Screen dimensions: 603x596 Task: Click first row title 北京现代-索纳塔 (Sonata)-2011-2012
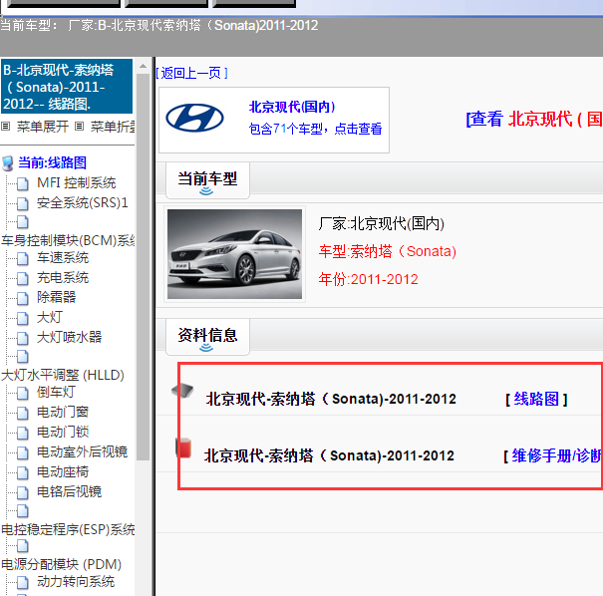[x=331, y=399]
